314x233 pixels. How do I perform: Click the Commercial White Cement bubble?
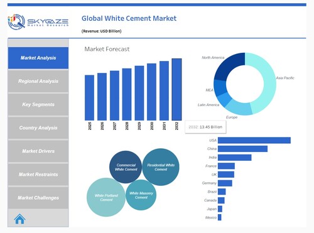[126, 167]
